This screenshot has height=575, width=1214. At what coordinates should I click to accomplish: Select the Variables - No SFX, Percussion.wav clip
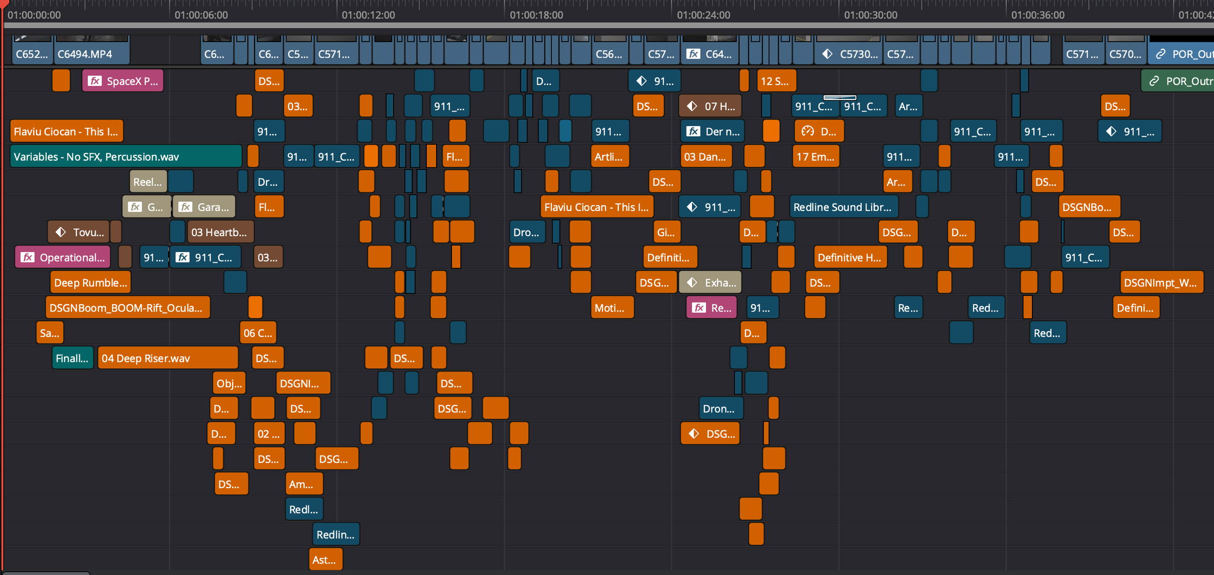[125, 156]
